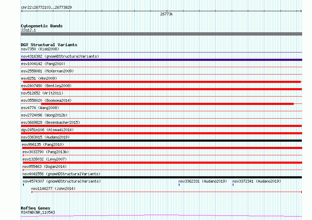The image size is (312, 220).
Task: Click the red line of nsv1146277
Action: tap(167, 192)
